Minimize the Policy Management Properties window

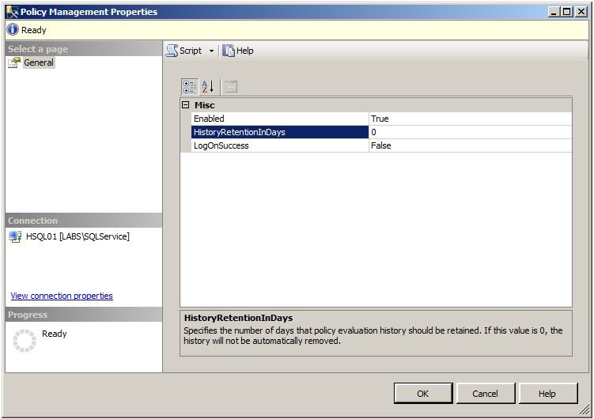554,12
